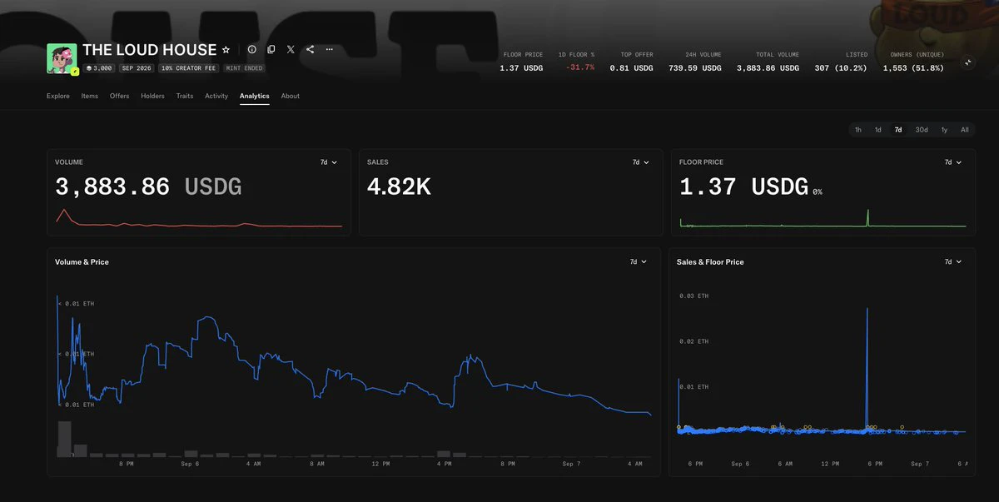999x502 pixels.
Task: Click the 1,553 (51.8%) owners stat
Action: (913, 68)
